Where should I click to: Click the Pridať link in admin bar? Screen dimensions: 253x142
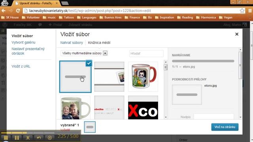click(x=55, y=24)
